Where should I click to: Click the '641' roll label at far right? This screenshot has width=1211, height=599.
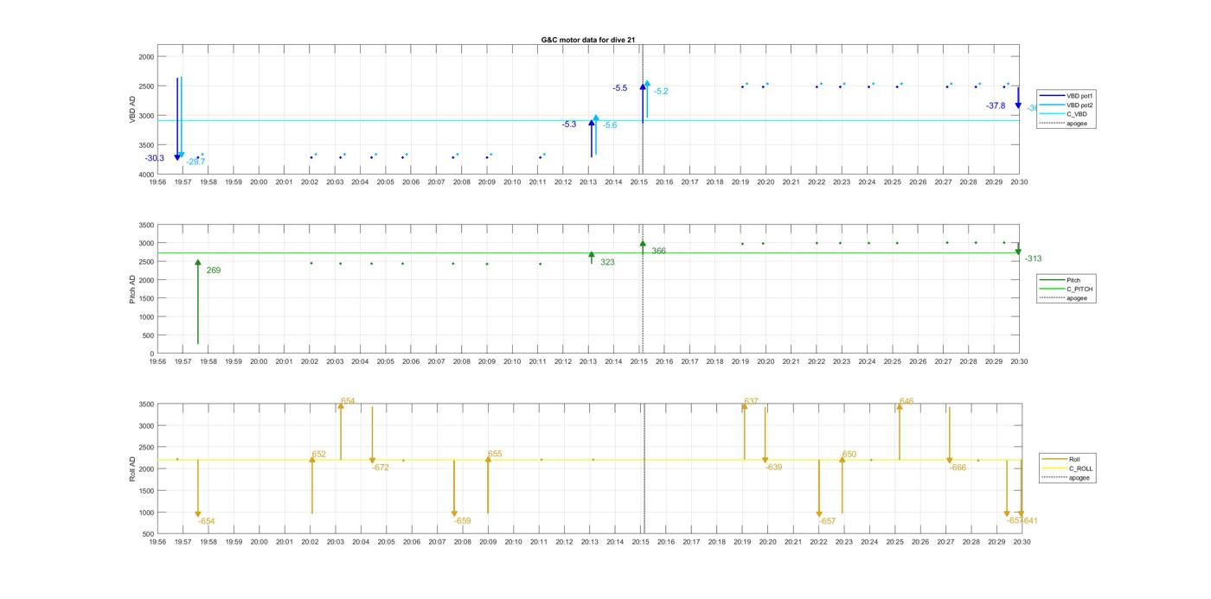pyautogui.click(x=1030, y=521)
